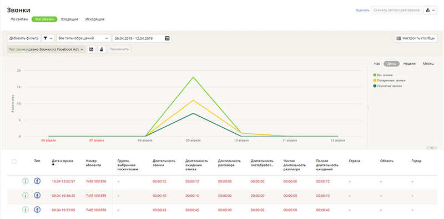This screenshot has width=444, height=219.
Task: Collapse the chart with the chevron-up button
Action: (432, 148)
